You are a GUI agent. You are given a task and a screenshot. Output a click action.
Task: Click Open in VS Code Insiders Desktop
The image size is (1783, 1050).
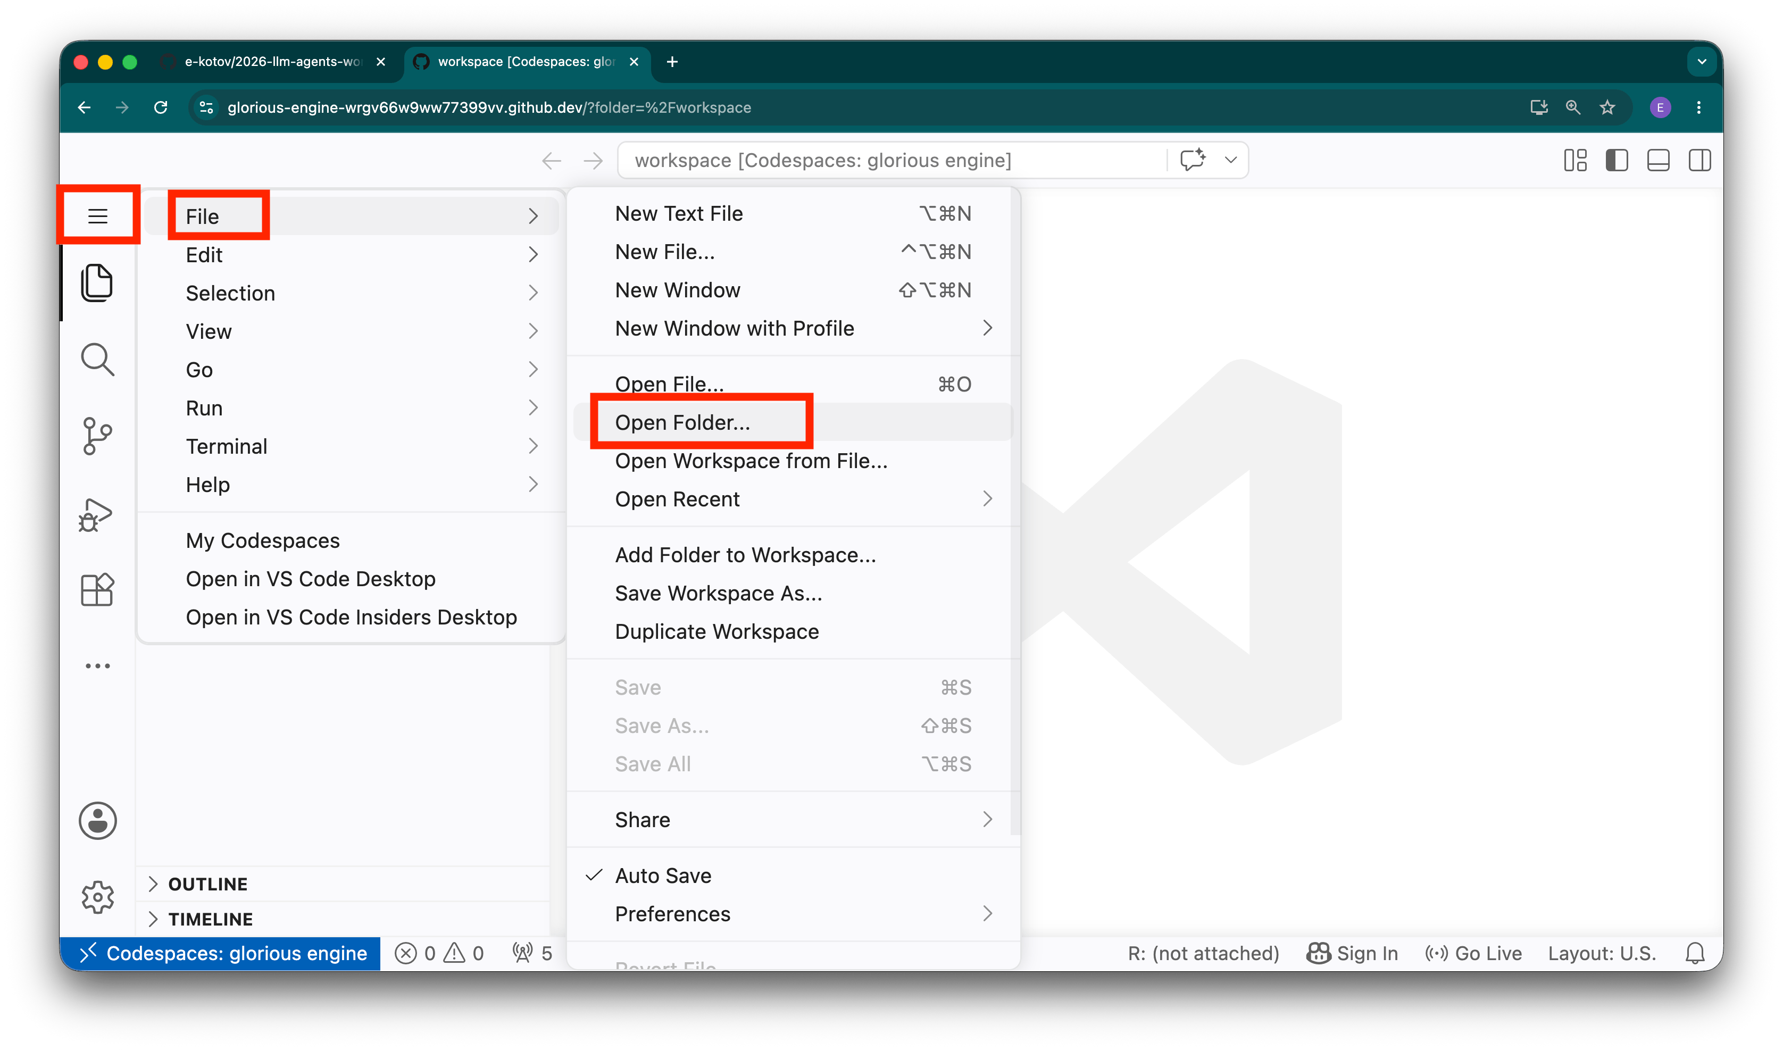coord(352,616)
